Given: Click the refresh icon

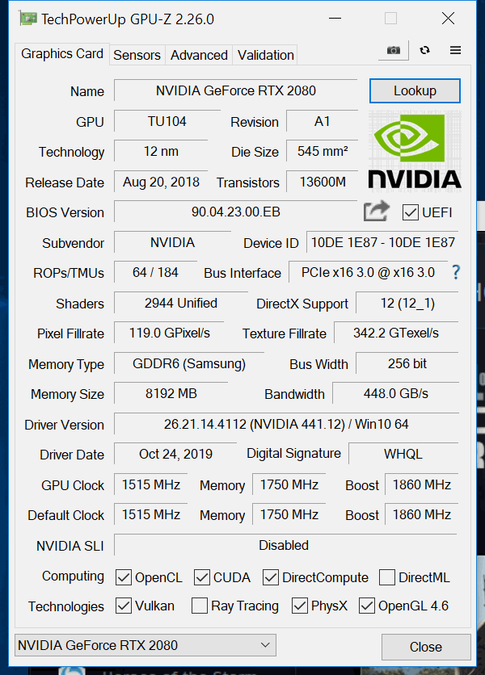Looking at the screenshot, I should (x=424, y=50).
